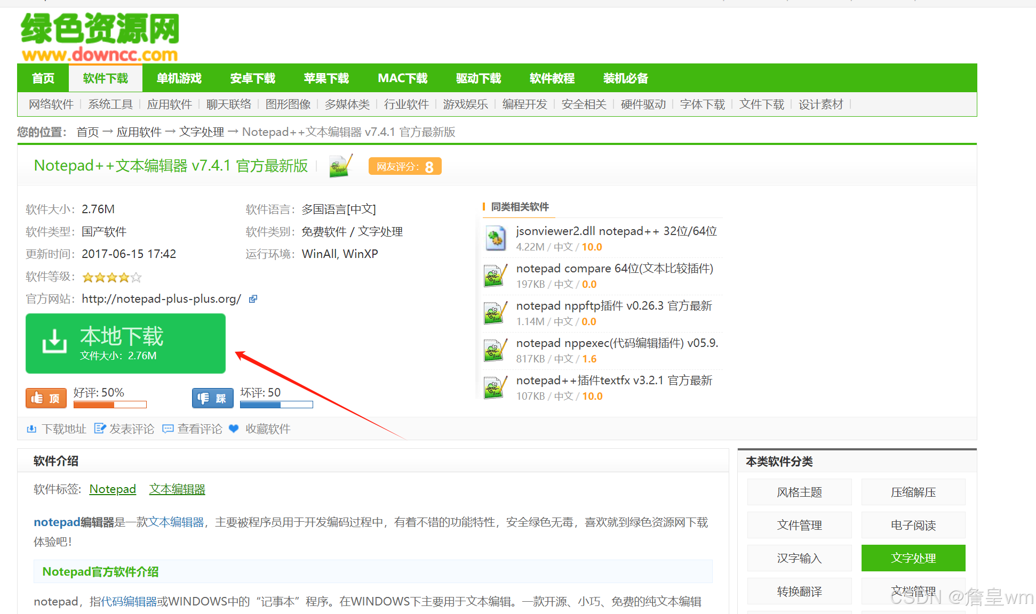Select the 文件管理 category button

800,525
